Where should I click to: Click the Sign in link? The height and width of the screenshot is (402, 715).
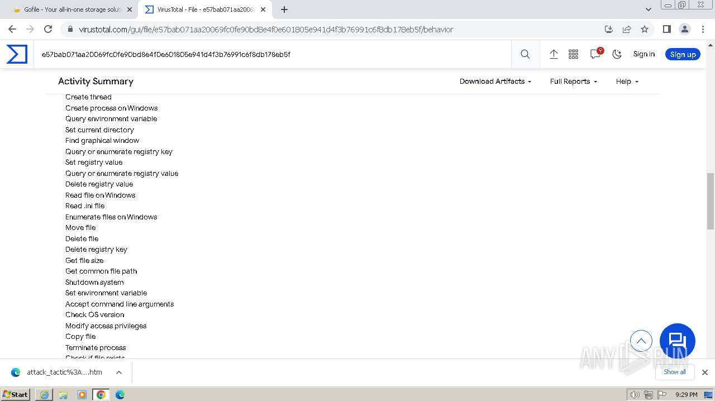pyautogui.click(x=643, y=54)
